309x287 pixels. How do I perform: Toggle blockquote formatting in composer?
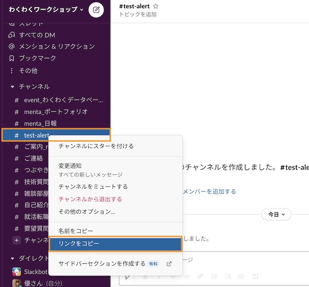tap(241, 277)
